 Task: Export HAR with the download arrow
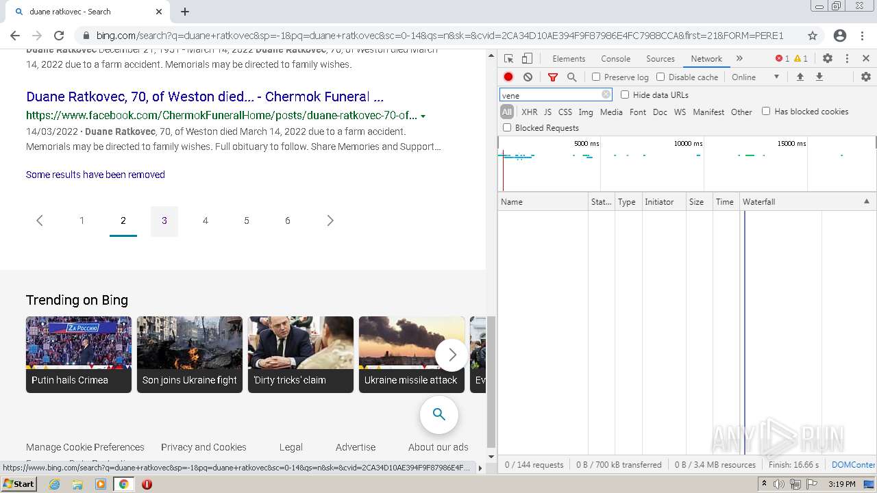[x=819, y=77]
